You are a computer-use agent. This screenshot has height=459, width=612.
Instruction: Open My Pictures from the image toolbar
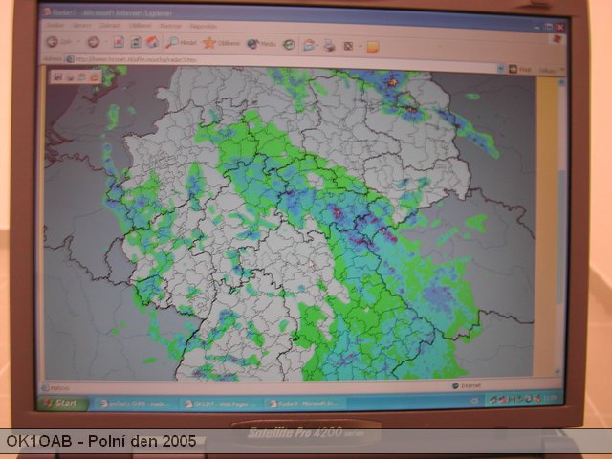[94, 77]
